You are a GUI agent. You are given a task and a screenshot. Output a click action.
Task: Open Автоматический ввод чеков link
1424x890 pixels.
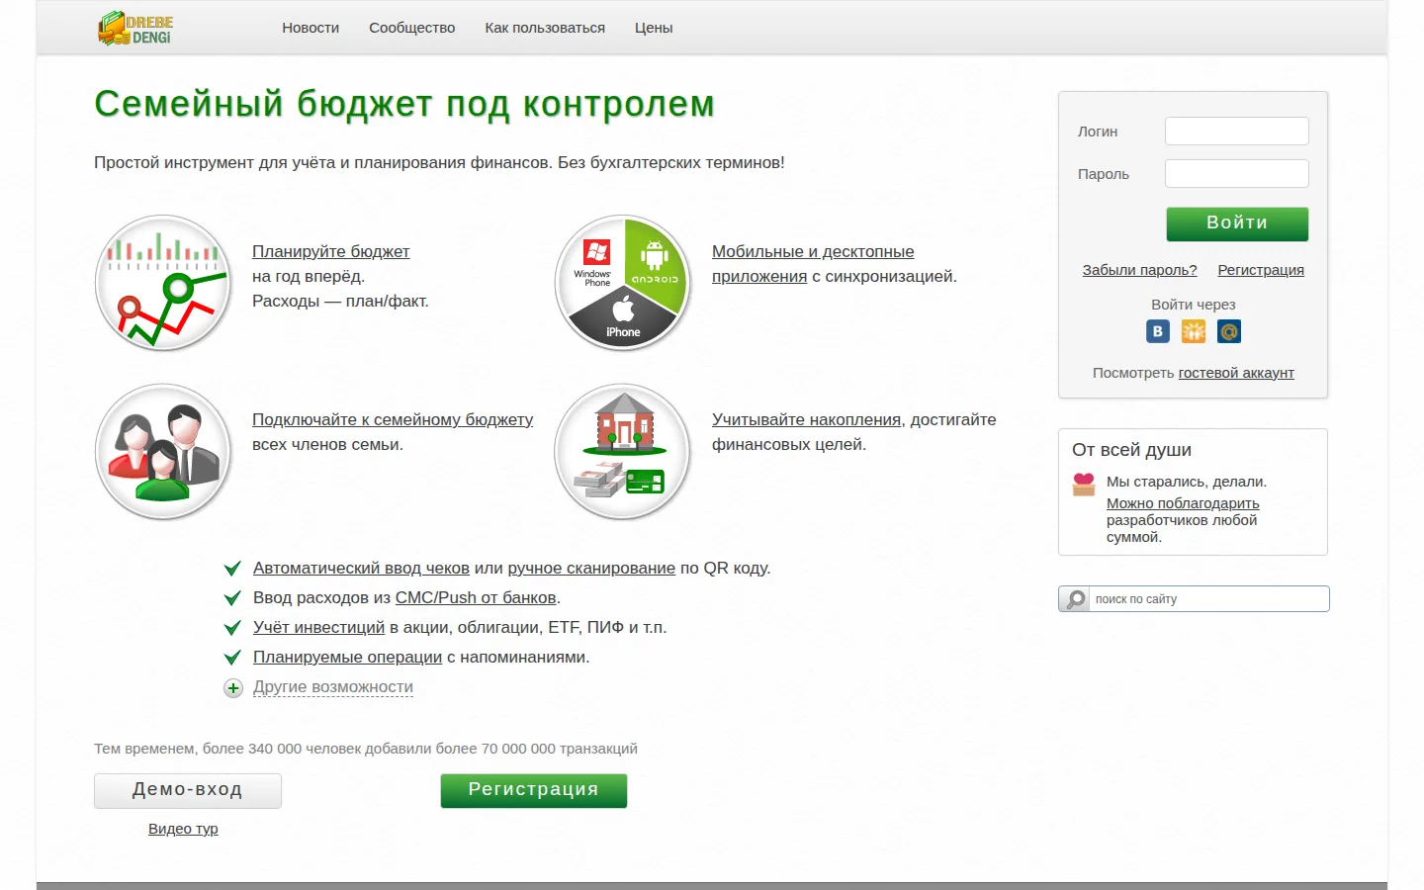tap(361, 568)
